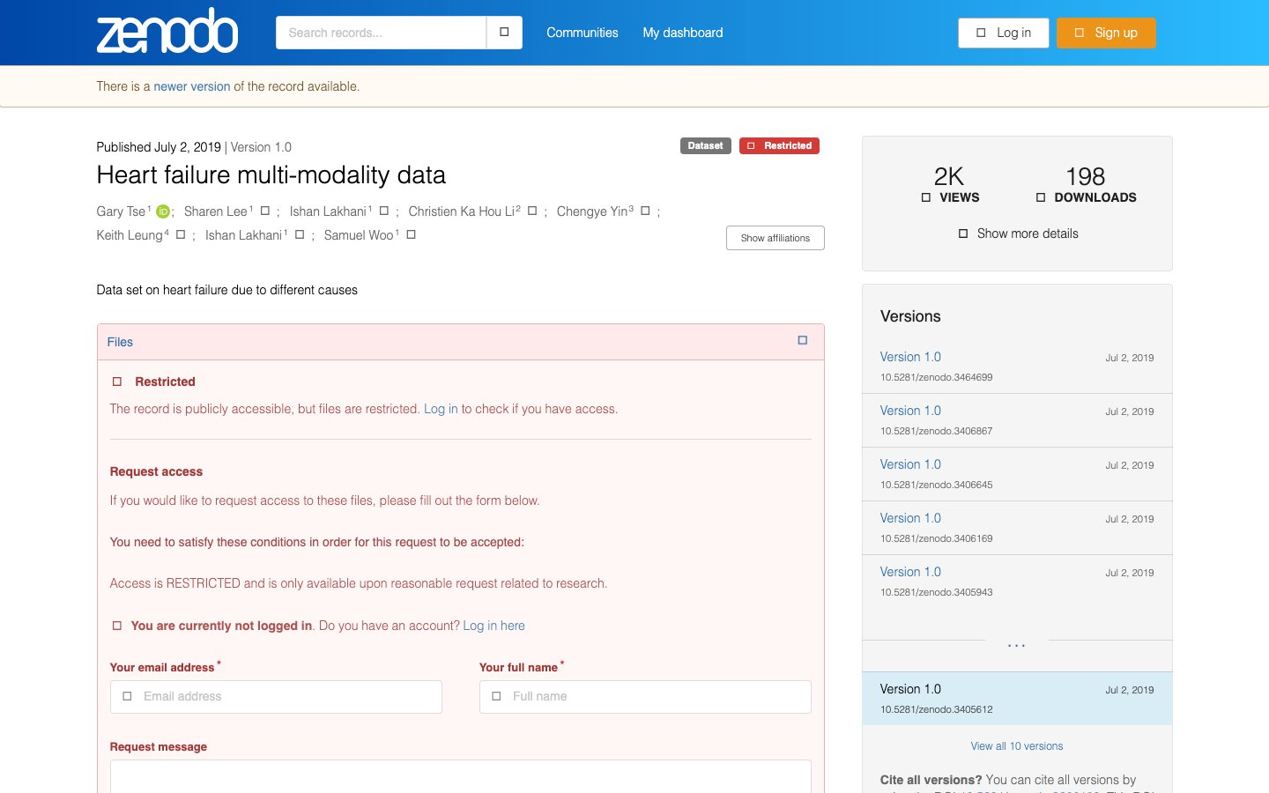Viewport: 1269px width, 793px height.
Task: Click the Dataset badge
Action: pyautogui.click(x=705, y=146)
